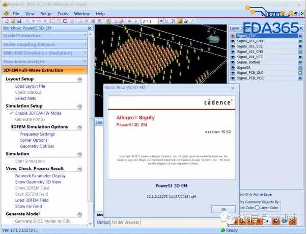Select the Layer Color radio button
This screenshot has height=234, width=307.
click(x=257, y=207)
